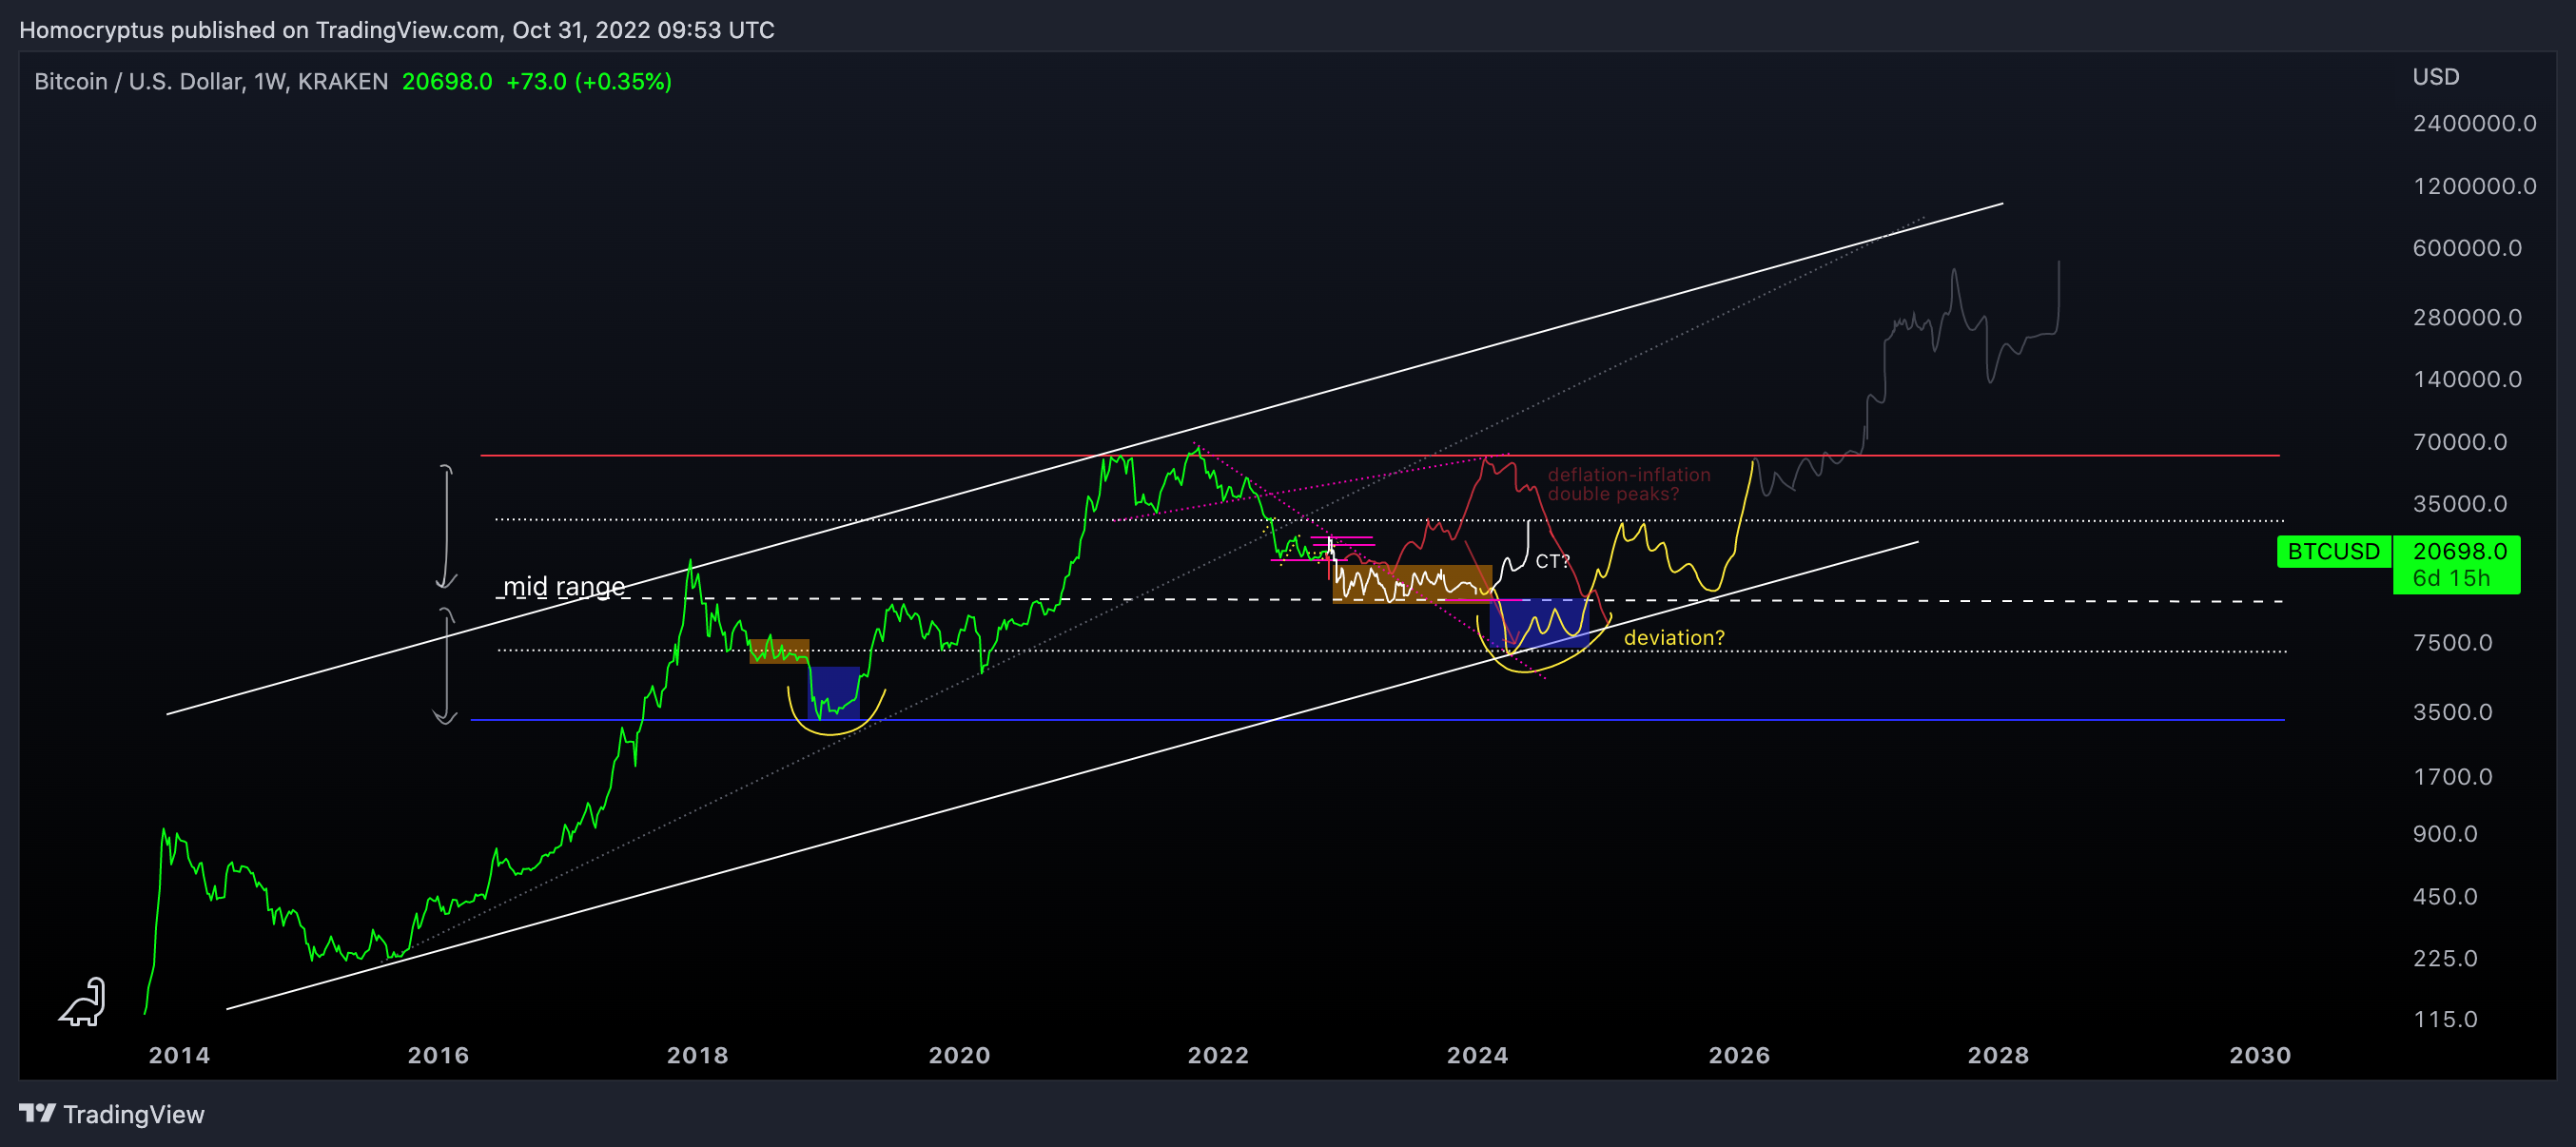The height and width of the screenshot is (1147, 2576).
Task: Click the 70000.0 price axis label
Action: (2460, 442)
